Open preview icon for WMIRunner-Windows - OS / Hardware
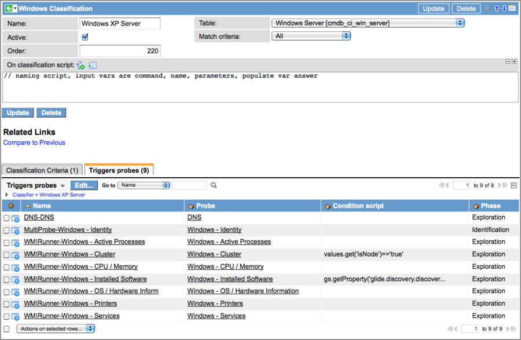 [x=15, y=292]
